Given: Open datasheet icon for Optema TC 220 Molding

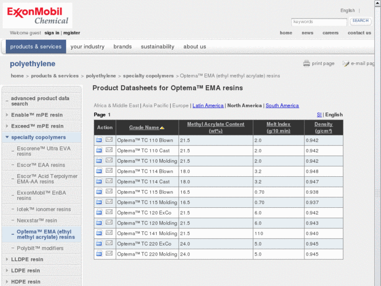Looking at the screenshot, I should coord(99,253).
